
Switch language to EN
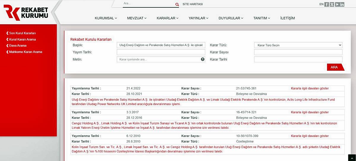(322, 4)
